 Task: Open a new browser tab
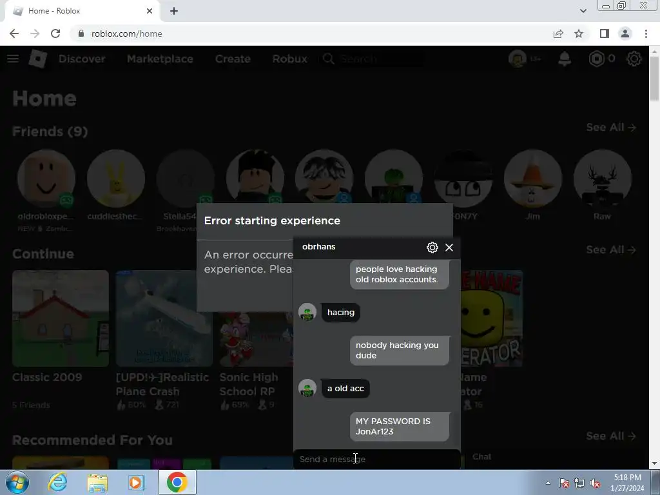(x=174, y=11)
